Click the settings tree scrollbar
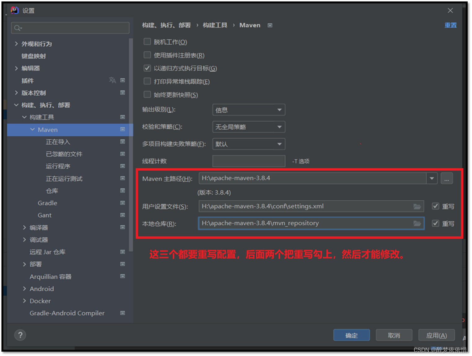Image resolution: width=472 pixels, height=356 pixels. [131, 145]
